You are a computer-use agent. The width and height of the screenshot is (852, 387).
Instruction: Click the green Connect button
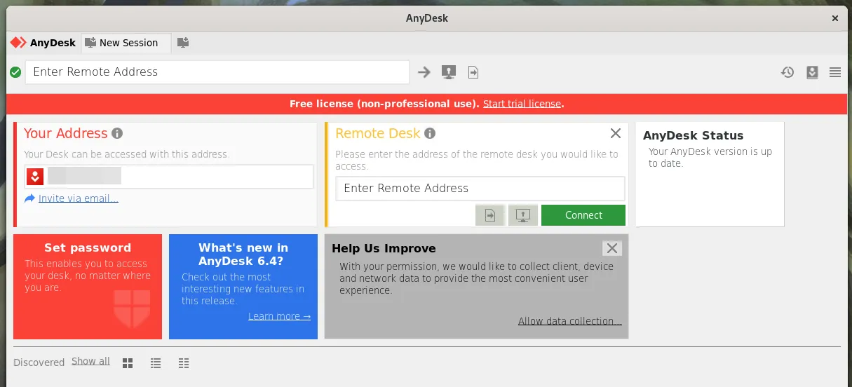(583, 215)
